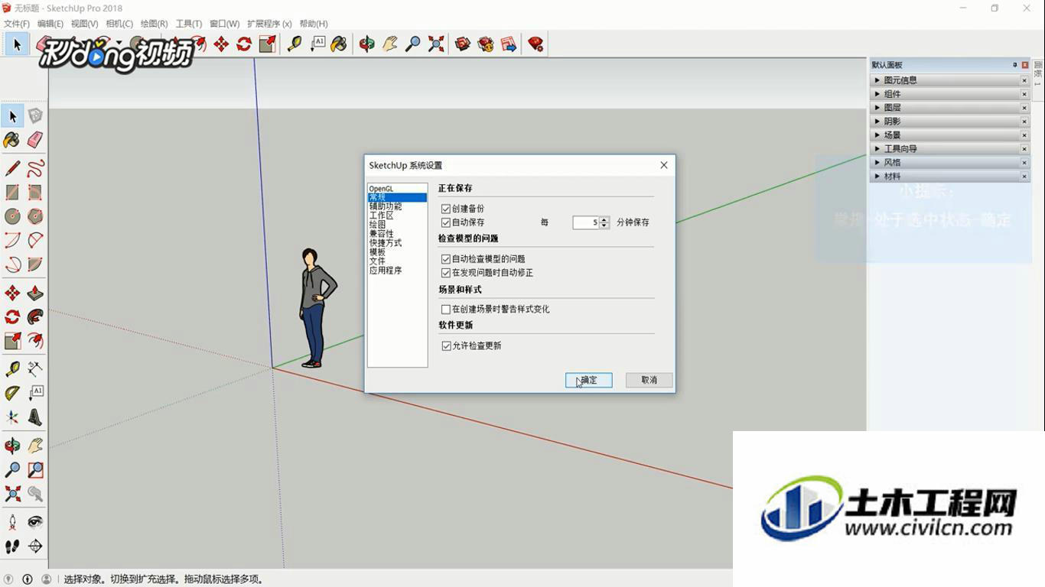Select the Eraser tool in the left toolset
The height and width of the screenshot is (587, 1045).
click(x=35, y=140)
